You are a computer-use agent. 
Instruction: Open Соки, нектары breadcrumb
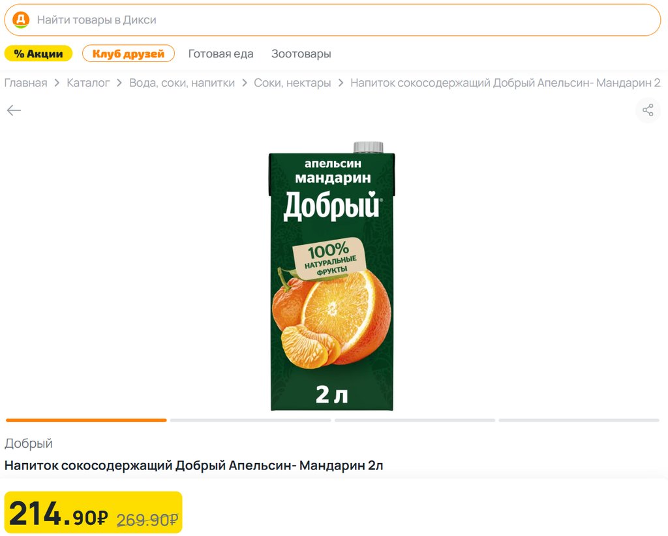[292, 83]
